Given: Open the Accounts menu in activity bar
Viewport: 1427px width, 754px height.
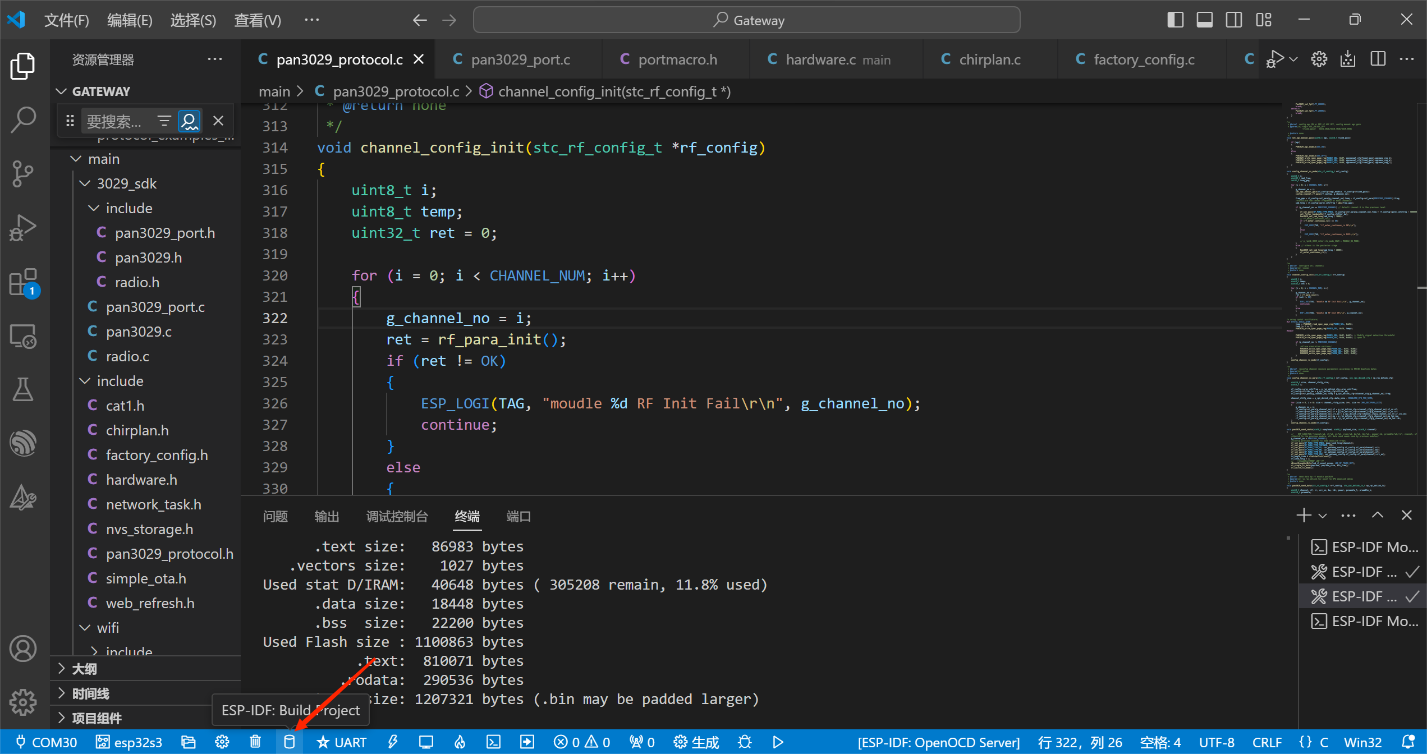Looking at the screenshot, I should (23, 649).
